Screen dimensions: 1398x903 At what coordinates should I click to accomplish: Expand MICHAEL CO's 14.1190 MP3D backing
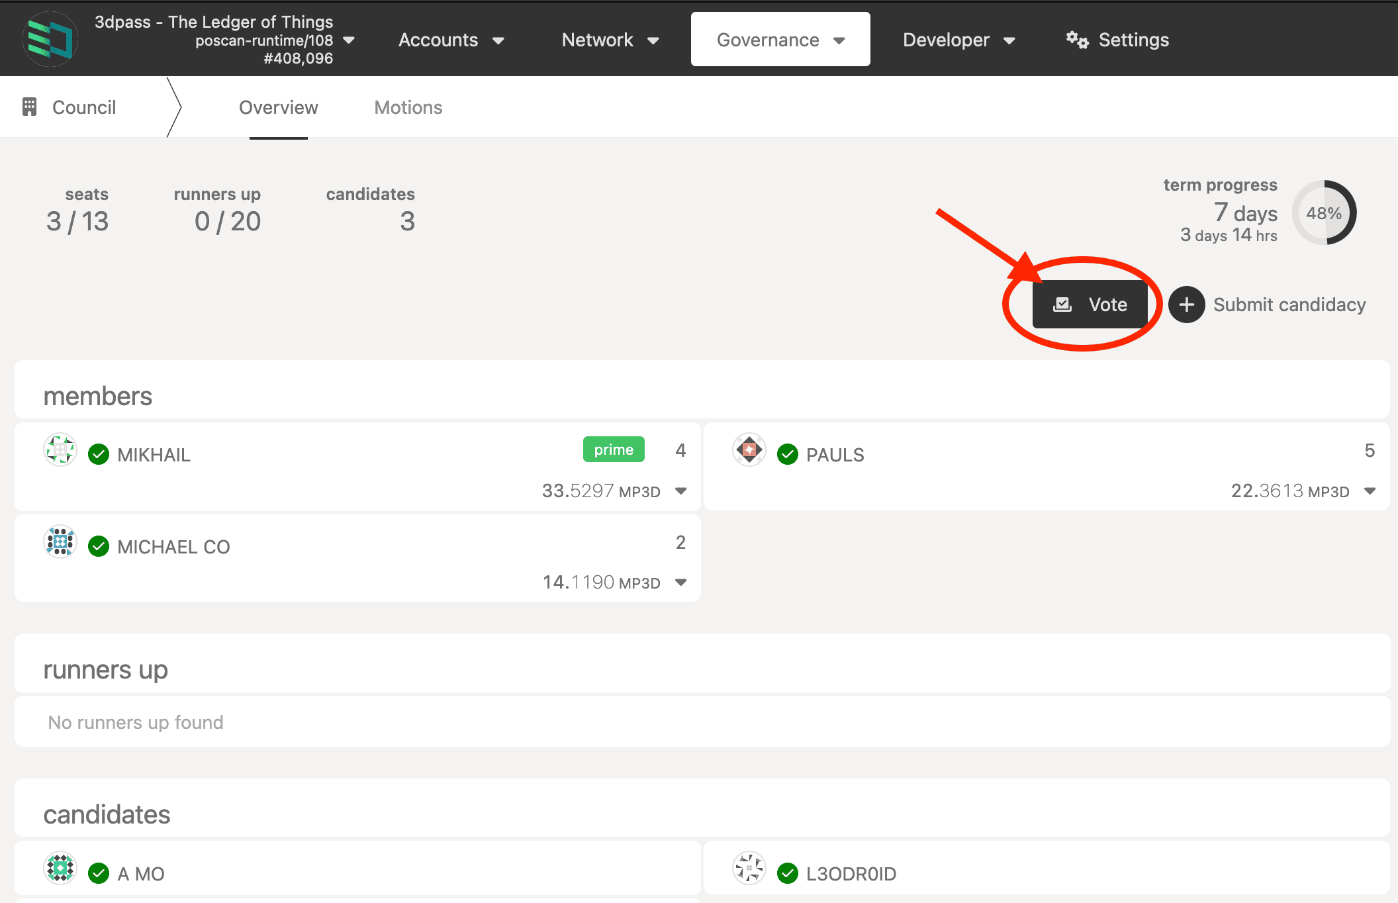coord(680,583)
